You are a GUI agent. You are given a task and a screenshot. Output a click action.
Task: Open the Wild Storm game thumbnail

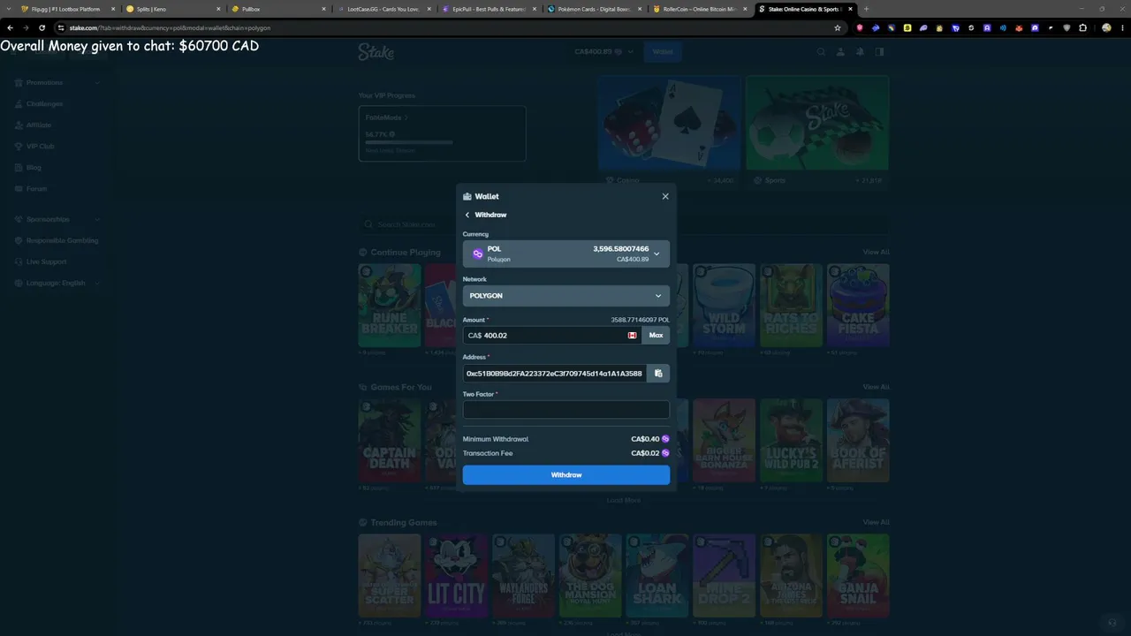(725, 306)
